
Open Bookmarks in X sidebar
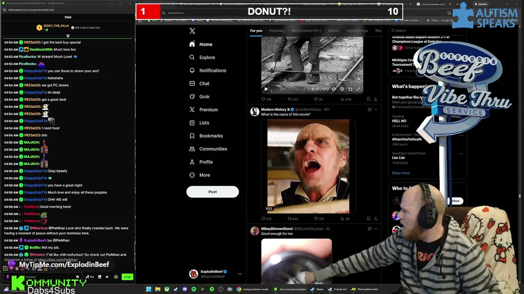pos(206,136)
